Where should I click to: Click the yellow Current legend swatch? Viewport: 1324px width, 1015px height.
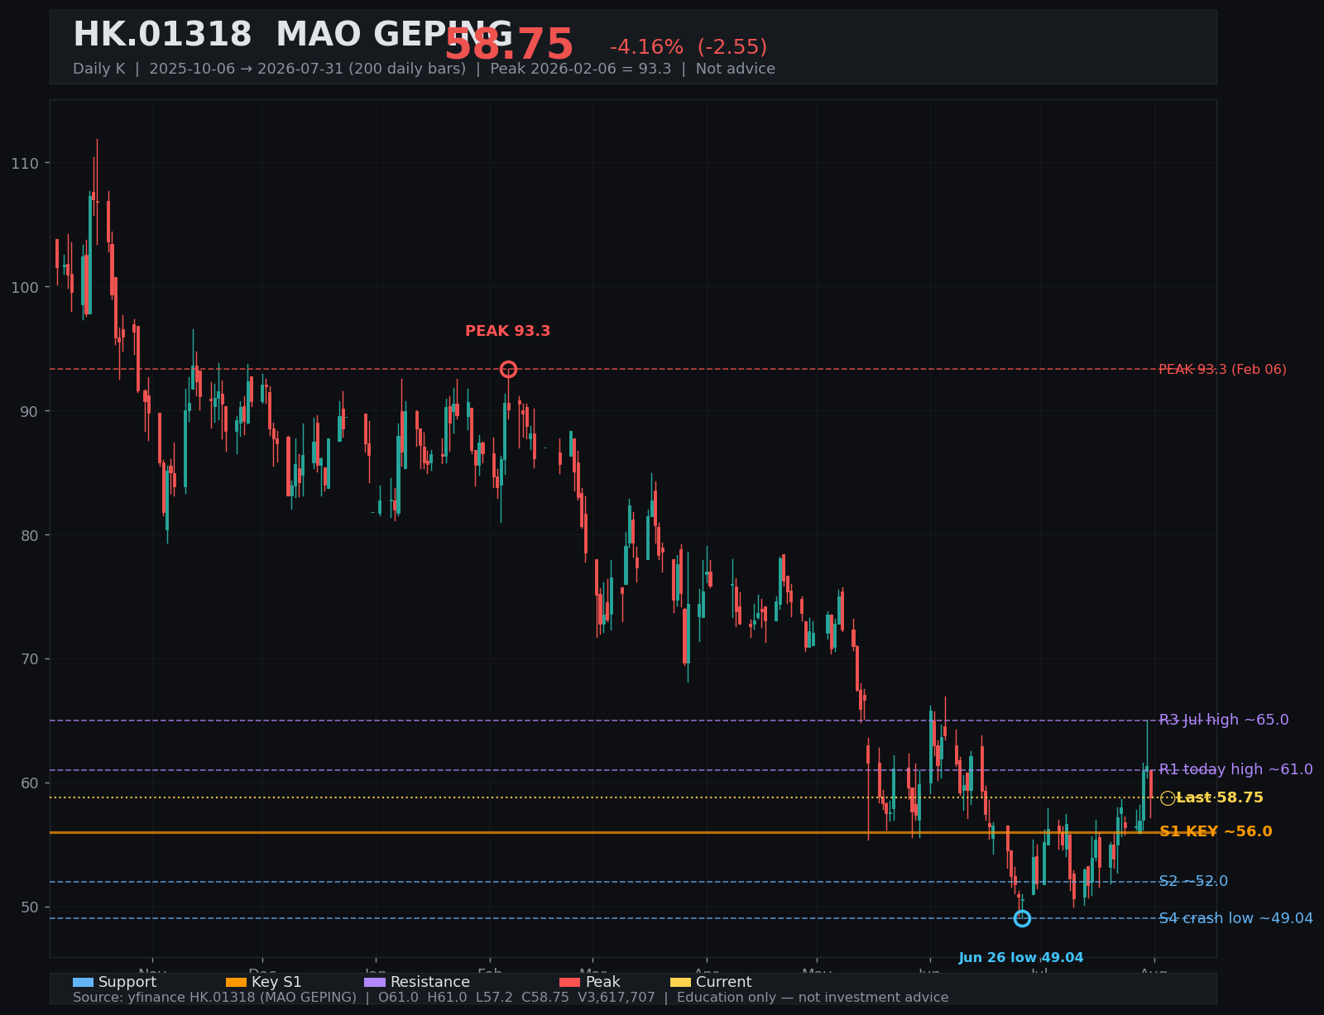pyautogui.click(x=680, y=983)
